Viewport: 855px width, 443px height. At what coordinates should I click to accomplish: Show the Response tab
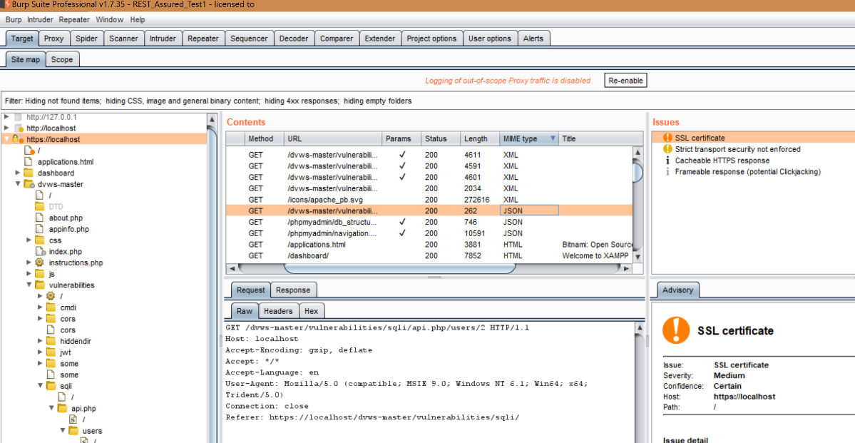click(293, 290)
